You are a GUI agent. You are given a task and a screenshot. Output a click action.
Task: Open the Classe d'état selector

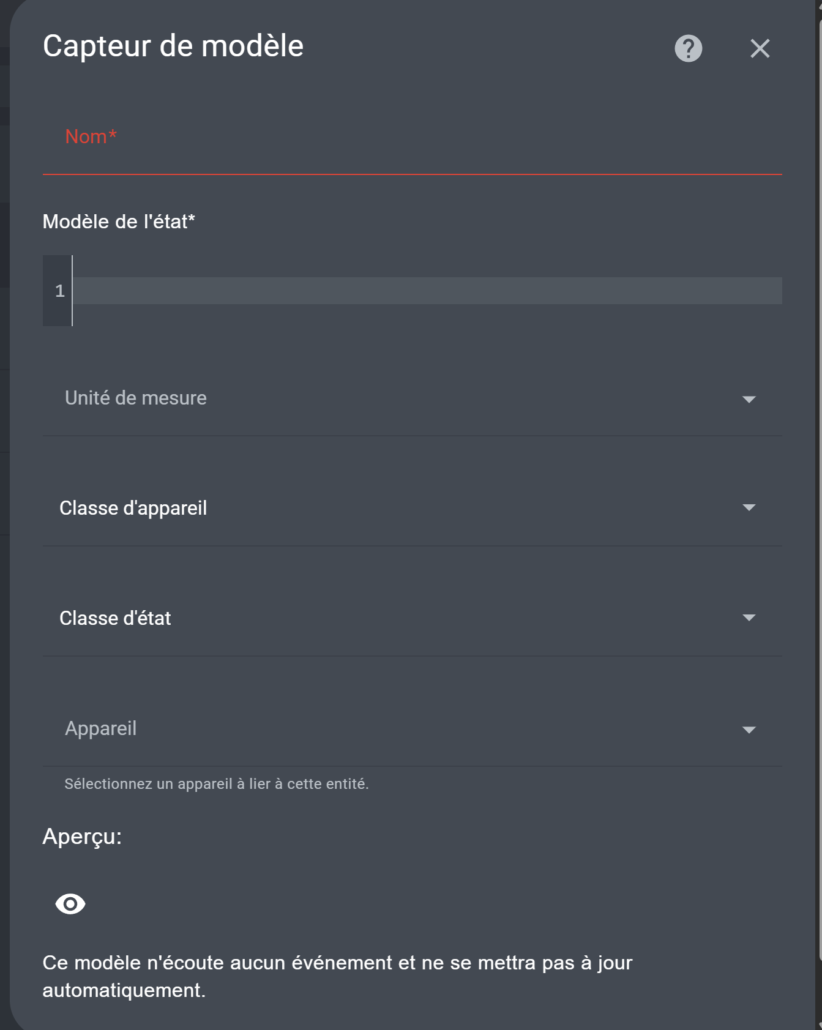[413, 618]
